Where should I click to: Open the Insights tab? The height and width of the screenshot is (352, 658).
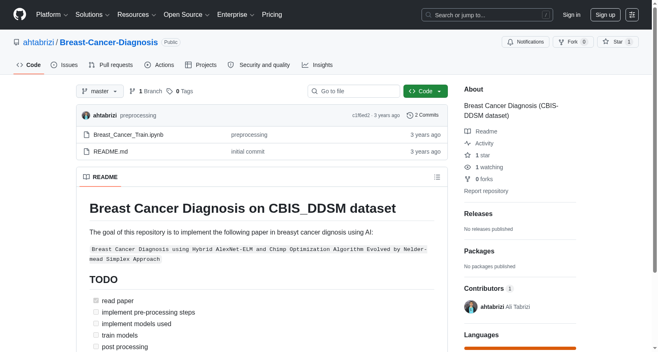point(317,65)
